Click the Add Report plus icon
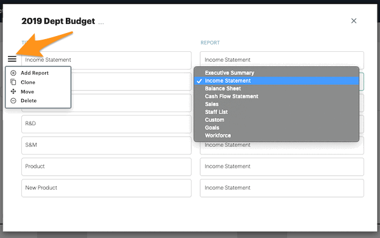 13,73
